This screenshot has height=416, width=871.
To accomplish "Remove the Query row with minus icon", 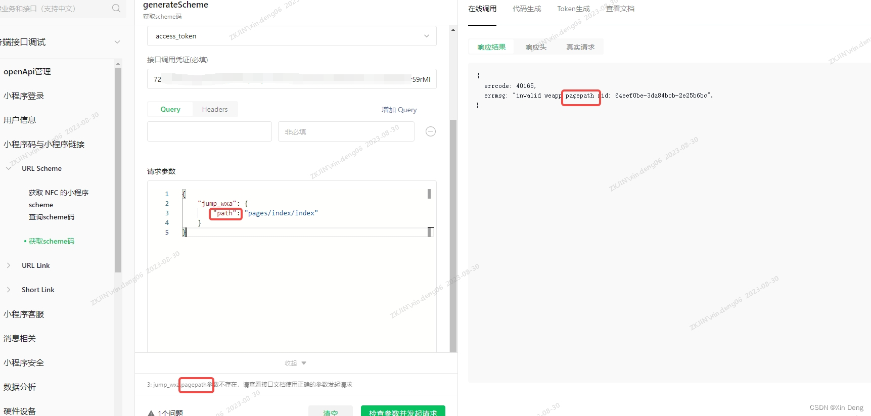I will click(431, 131).
